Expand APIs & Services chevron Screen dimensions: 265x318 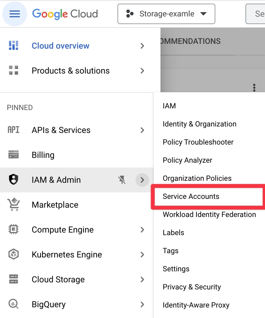click(x=142, y=130)
